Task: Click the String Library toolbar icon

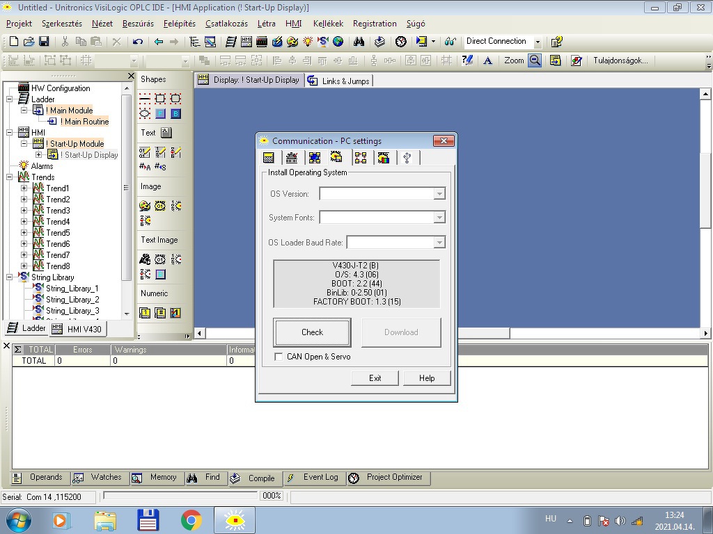Action: pyautogui.click(x=323, y=42)
